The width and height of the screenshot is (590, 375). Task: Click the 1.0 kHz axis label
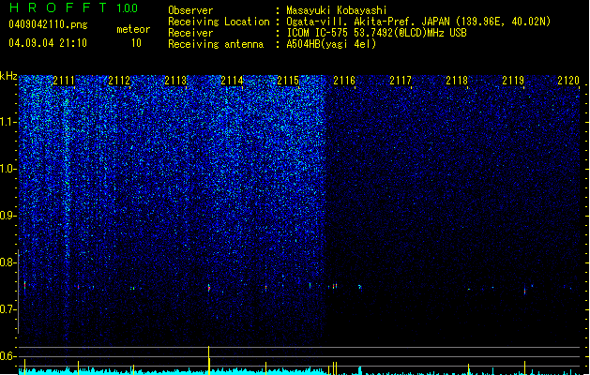(8, 169)
